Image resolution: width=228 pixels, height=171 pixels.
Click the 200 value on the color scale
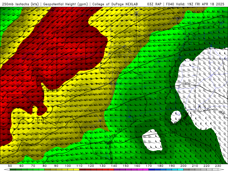tap(183, 166)
